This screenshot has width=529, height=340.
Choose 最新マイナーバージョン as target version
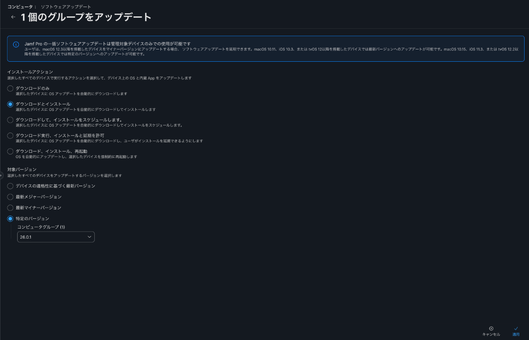[10, 208]
